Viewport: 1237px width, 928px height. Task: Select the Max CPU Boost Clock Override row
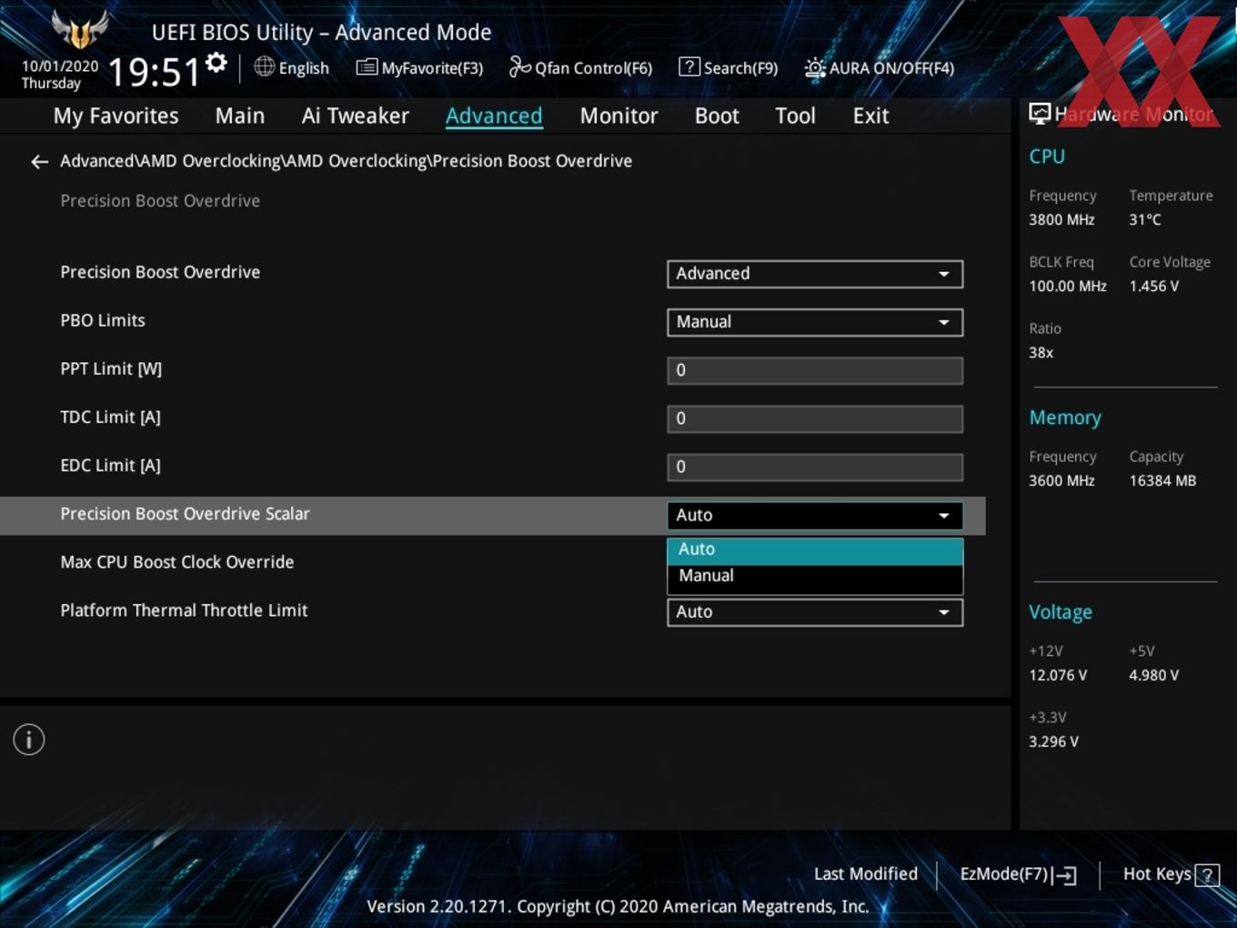click(x=492, y=563)
